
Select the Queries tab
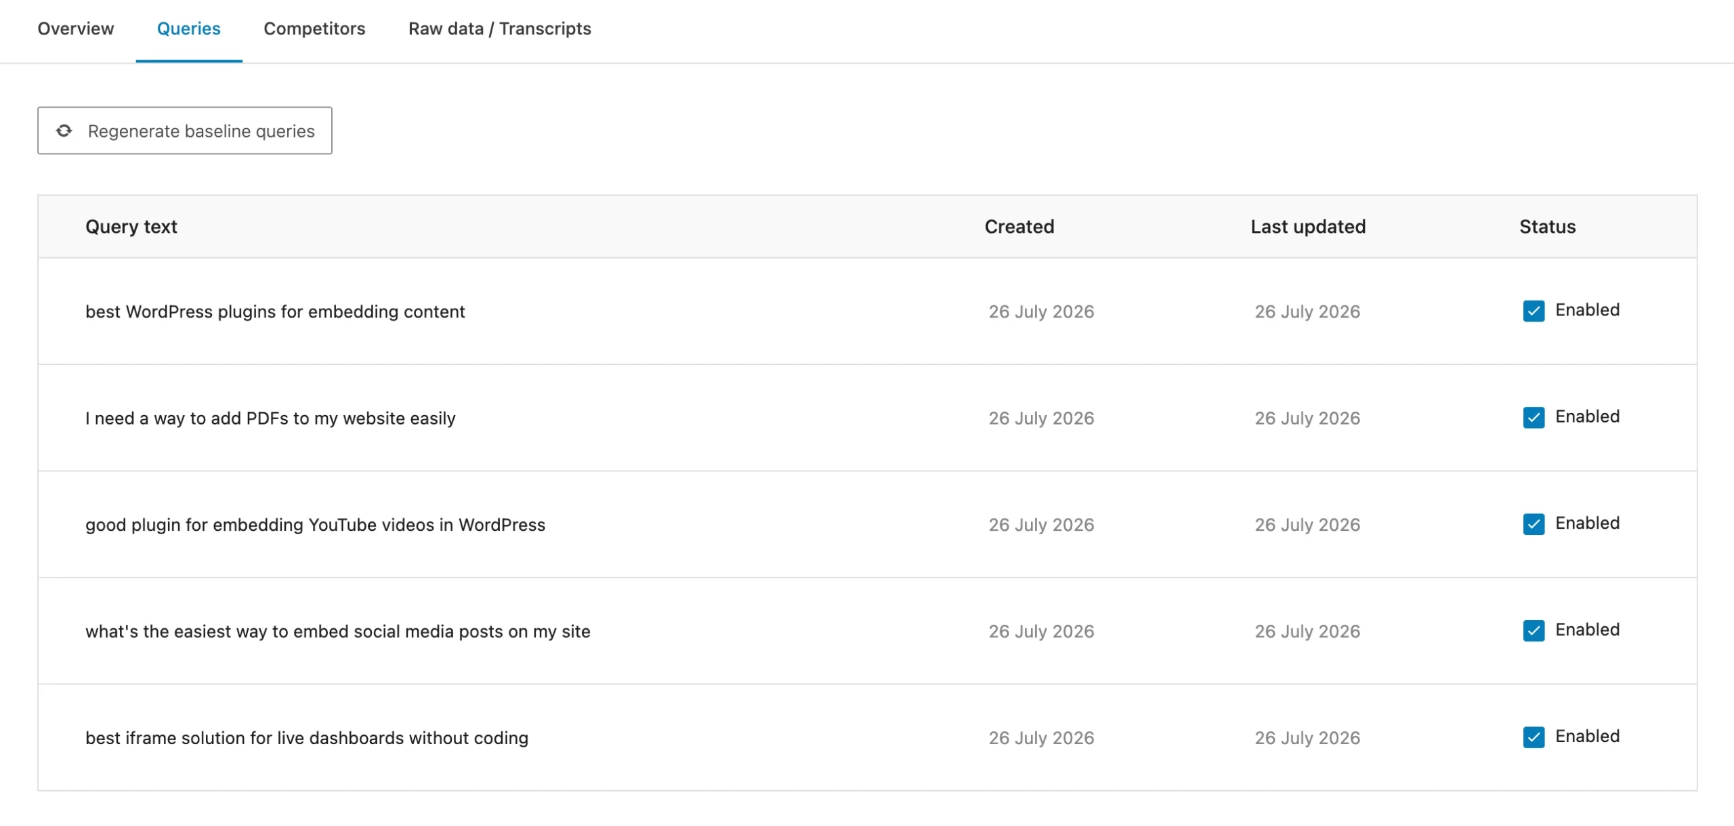[x=189, y=28]
